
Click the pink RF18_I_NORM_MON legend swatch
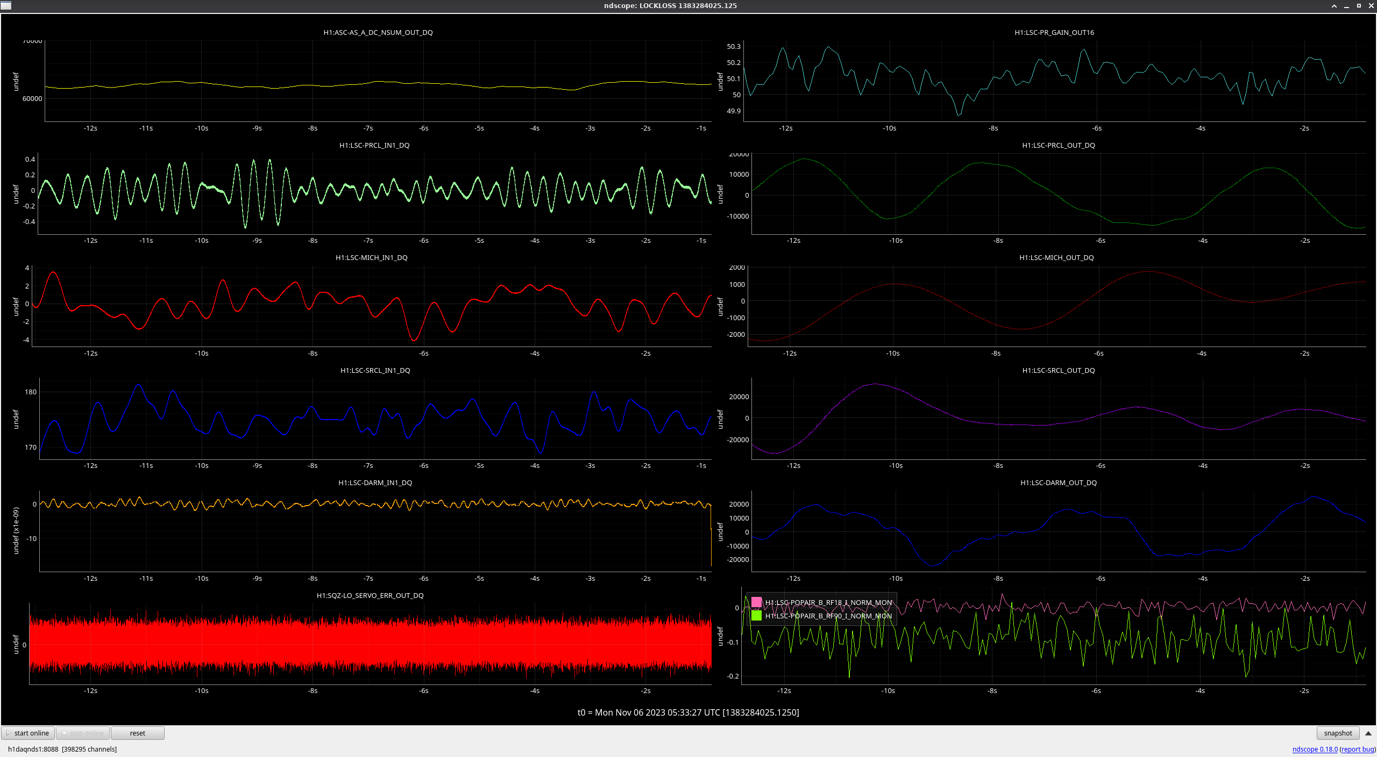pyautogui.click(x=756, y=602)
